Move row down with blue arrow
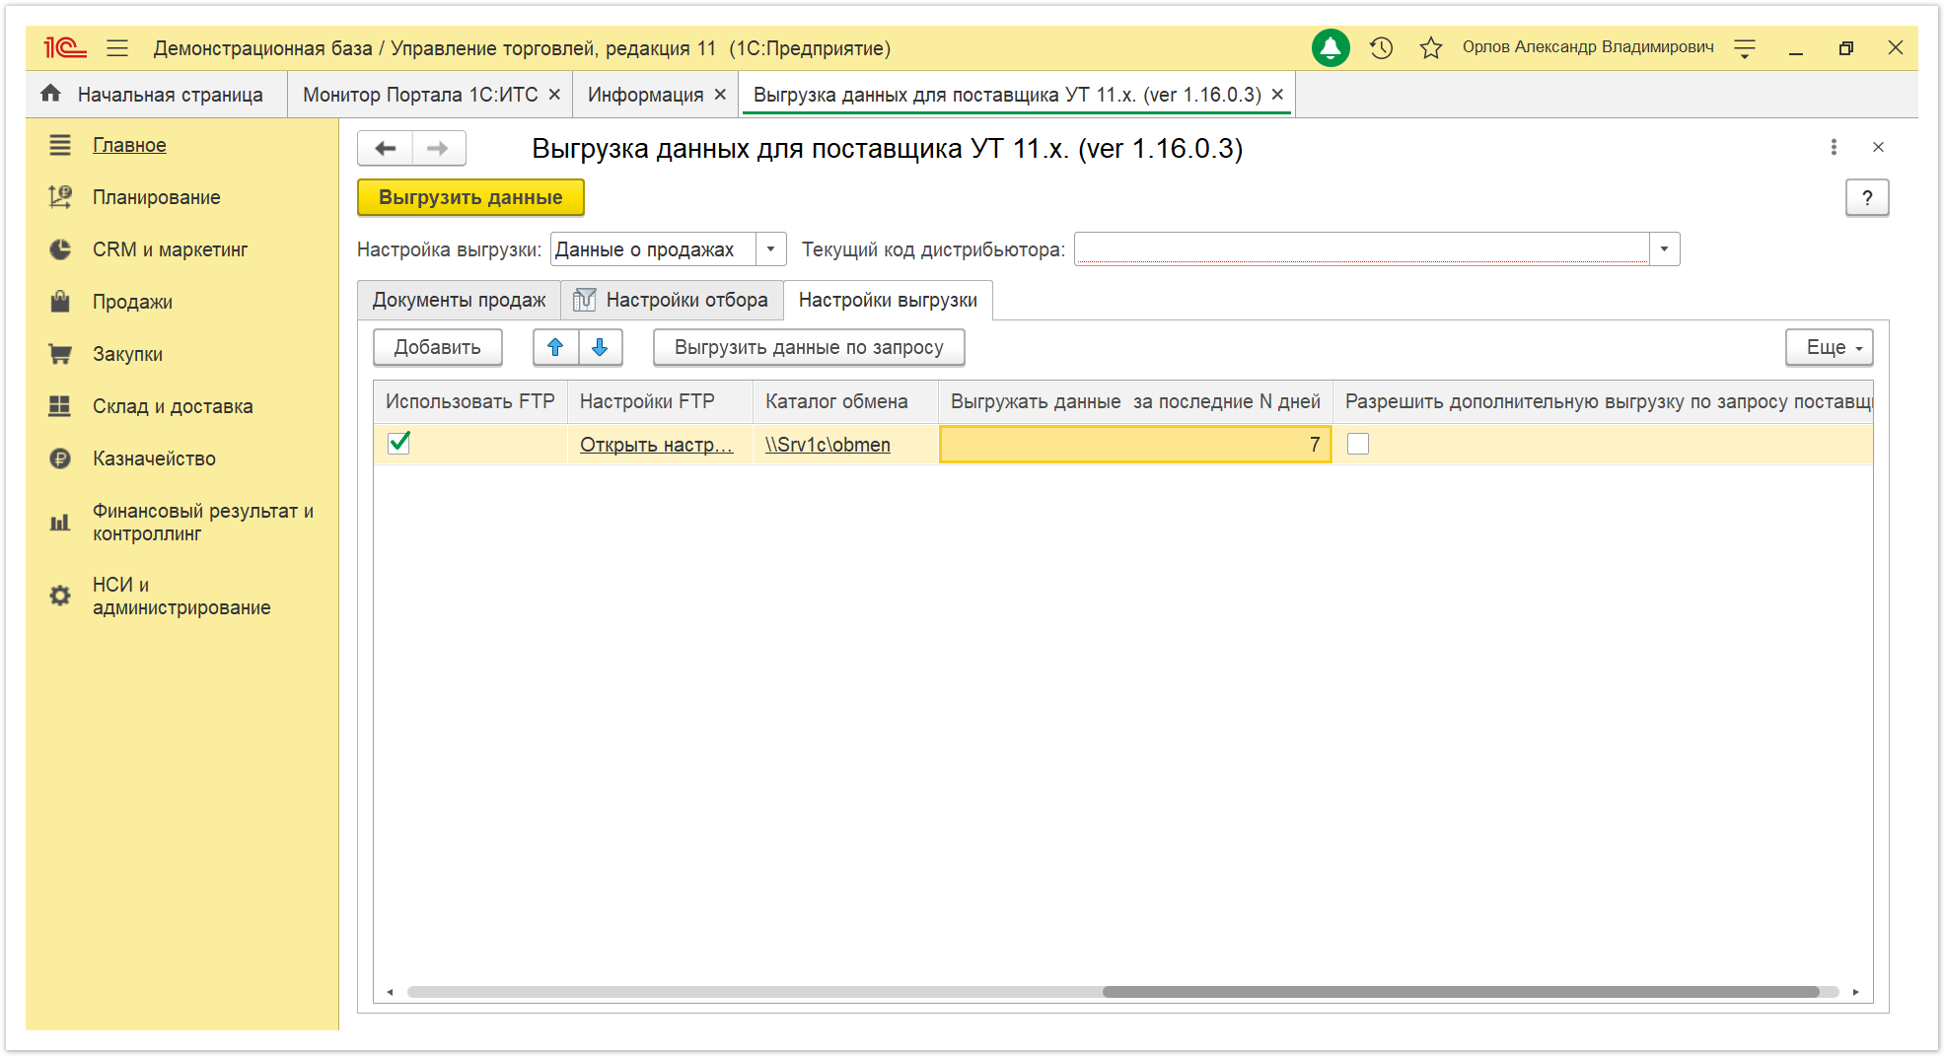The width and height of the screenshot is (1944, 1056). (600, 347)
